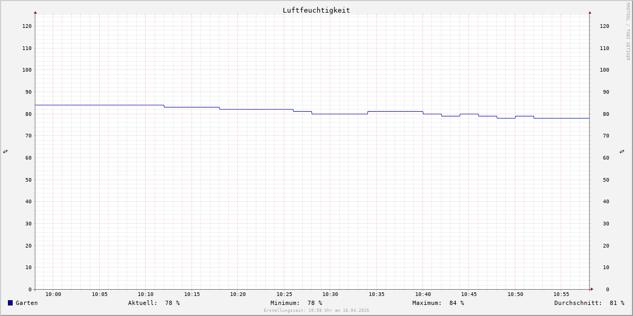Click the % unit label on left axis
633x316 pixels.
(5, 151)
